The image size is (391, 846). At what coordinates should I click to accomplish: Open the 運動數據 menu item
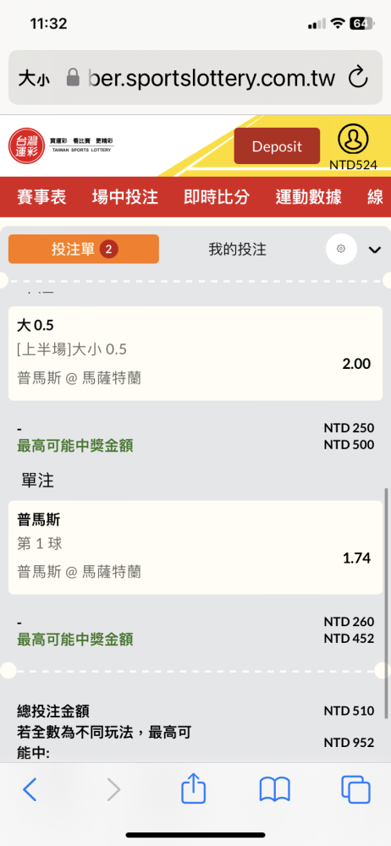[308, 197]
